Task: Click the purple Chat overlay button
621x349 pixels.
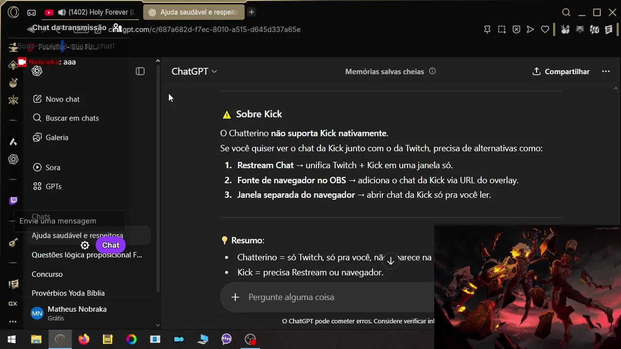Action: 111,245
